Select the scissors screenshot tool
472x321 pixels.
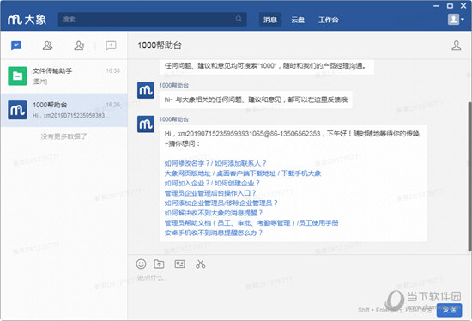point(201,263)
